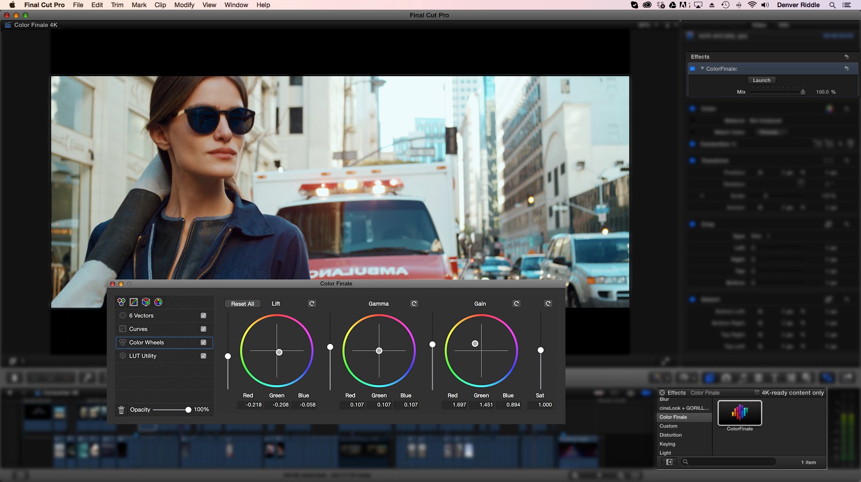Toggle ColorFinale effect blue enable box

tap(692, 69)
